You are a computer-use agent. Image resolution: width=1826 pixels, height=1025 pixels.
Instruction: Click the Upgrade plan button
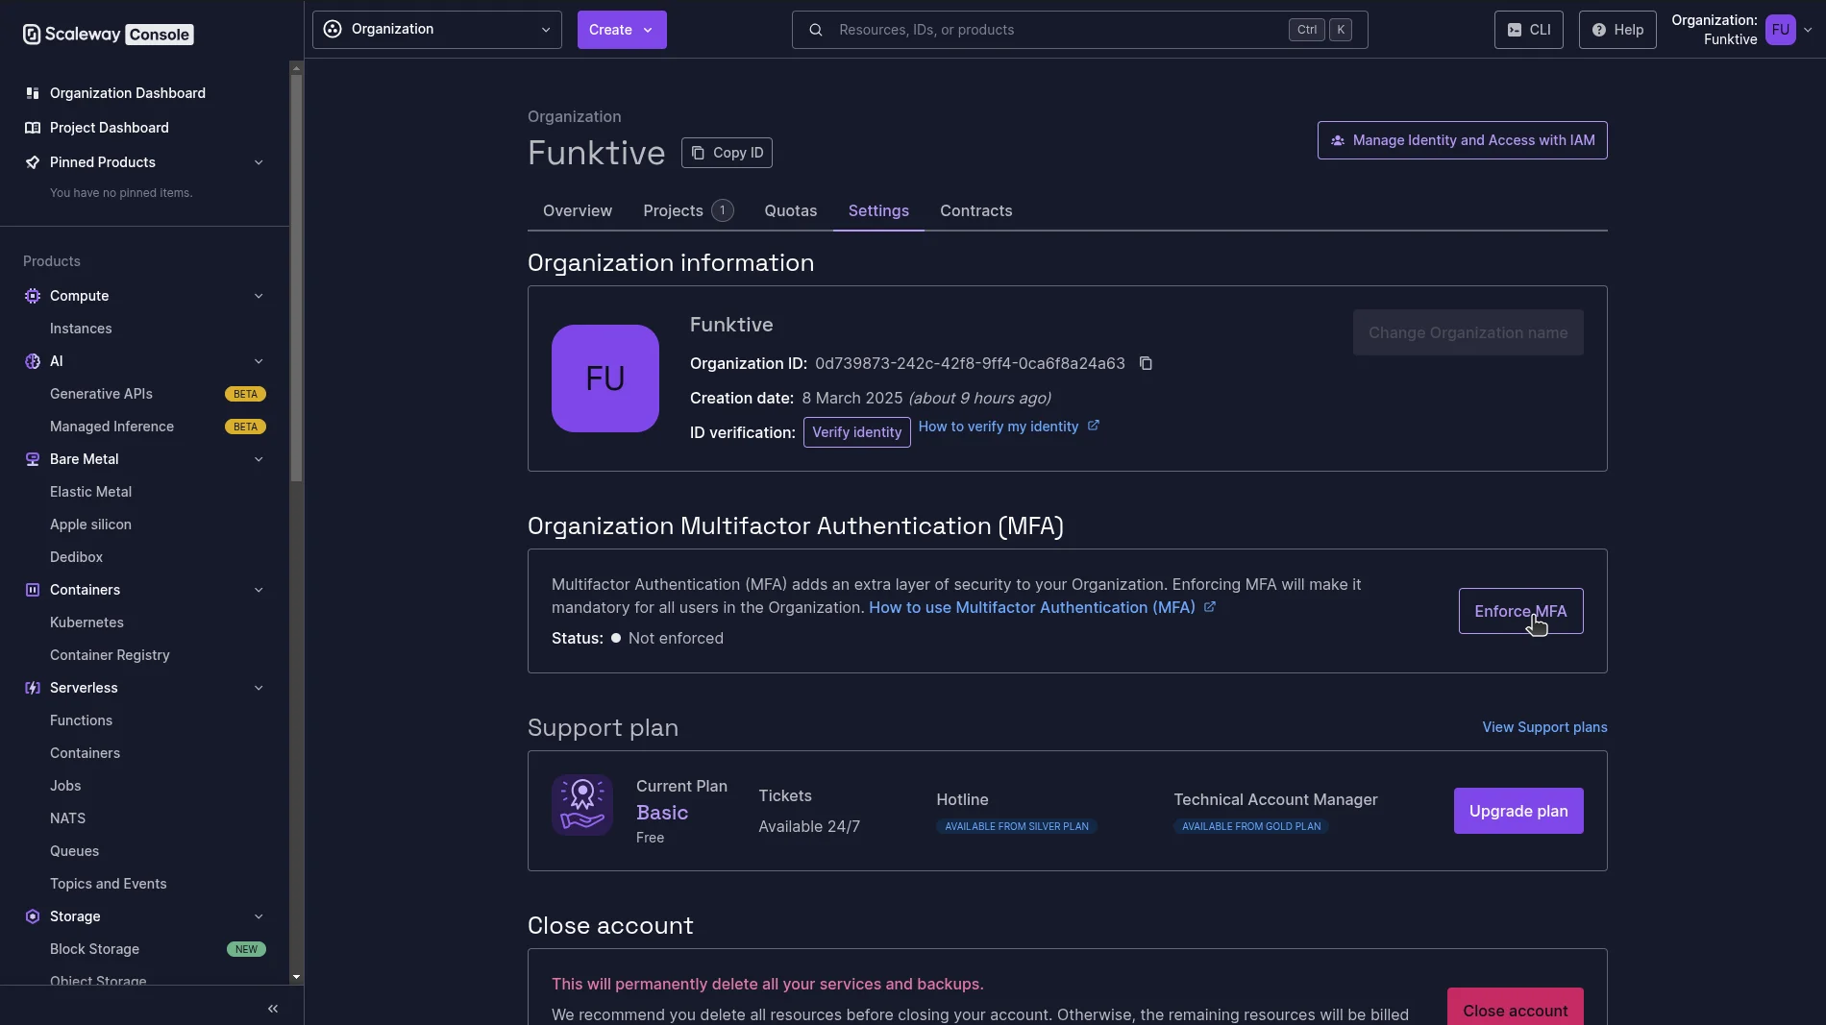click(1518, 811)
